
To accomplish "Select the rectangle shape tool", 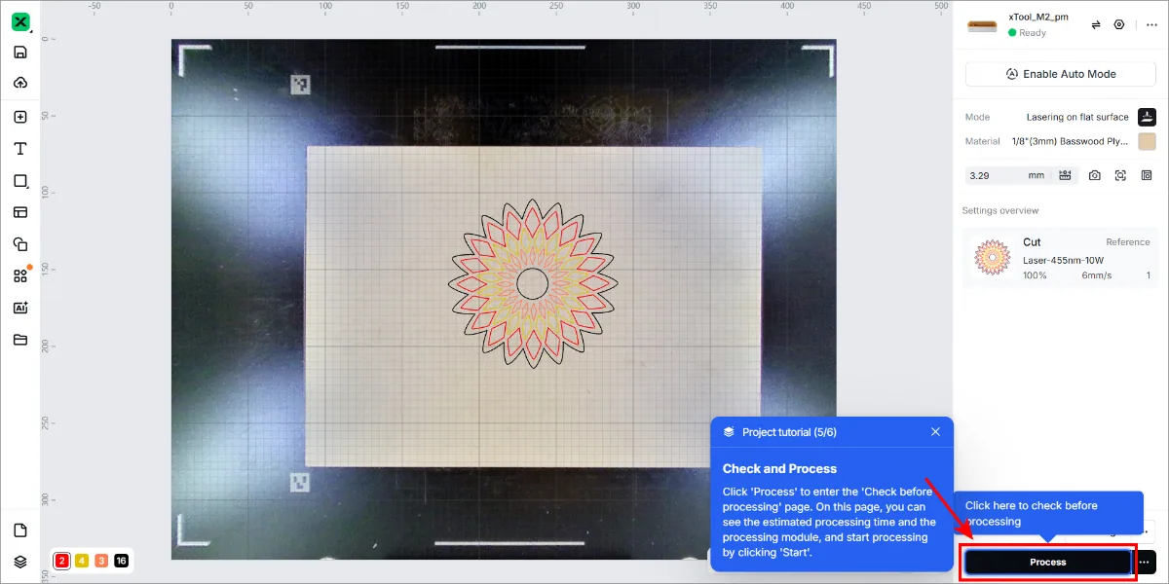I will [19, 180].
